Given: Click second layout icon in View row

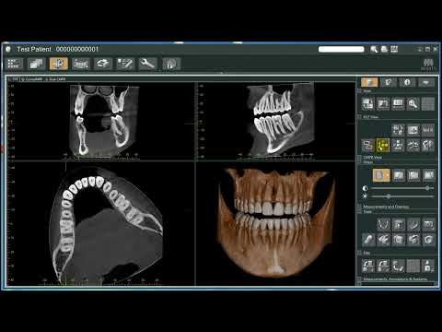Looking at the screenshot, I should click(383, 104).
